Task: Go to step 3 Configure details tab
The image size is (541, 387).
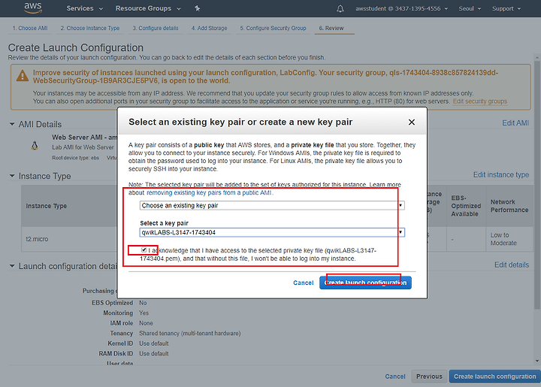Action: (x=156, y=29)
